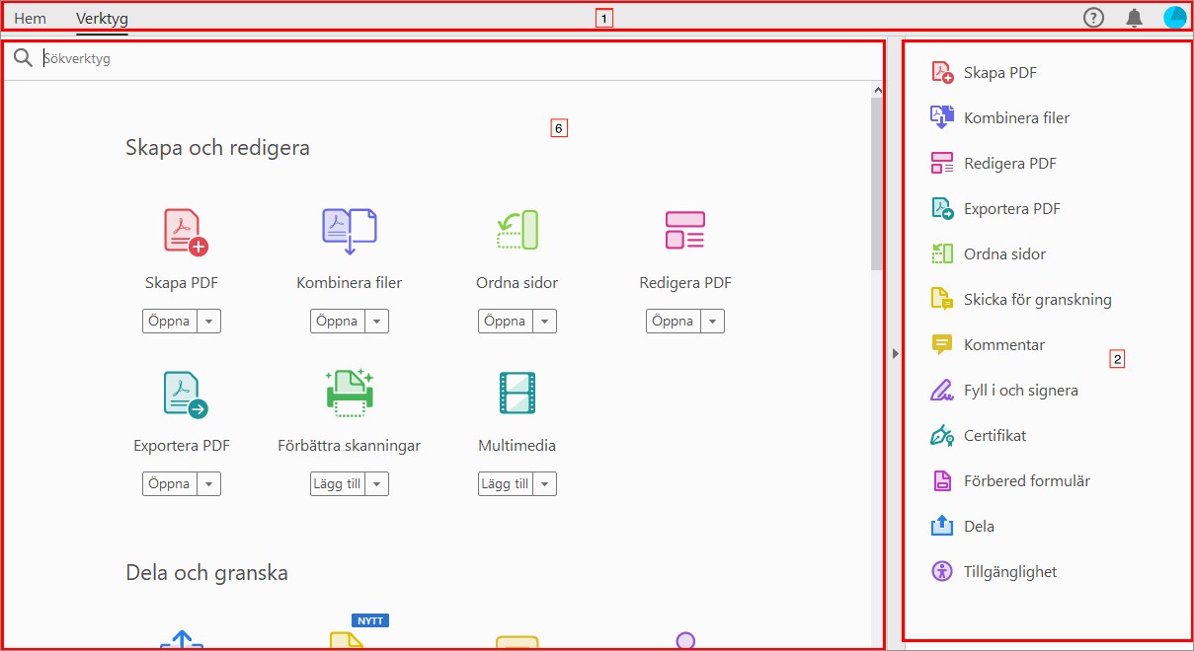Click Skicka för granskning text in sidebar
The width and height of the screenshot is (1194, 651).
pyautogui.click(x=1038, y=300)
